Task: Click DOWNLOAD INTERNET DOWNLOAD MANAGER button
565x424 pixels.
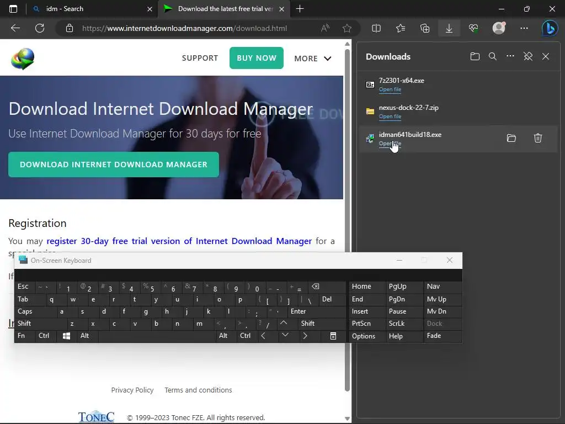Action: coord(114,165)
